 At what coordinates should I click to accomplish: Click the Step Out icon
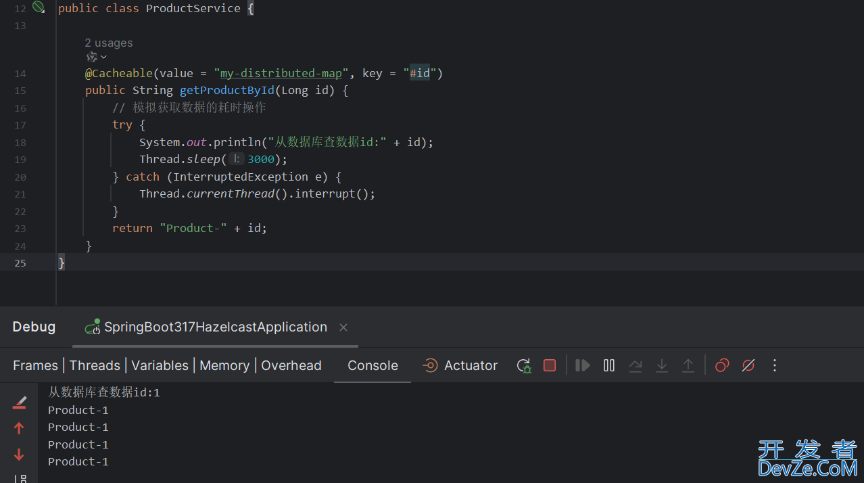[688, 365]
